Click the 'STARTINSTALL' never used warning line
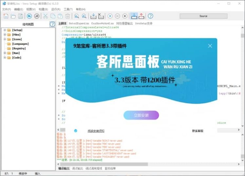245x176 pixels. tap(95, 150)
